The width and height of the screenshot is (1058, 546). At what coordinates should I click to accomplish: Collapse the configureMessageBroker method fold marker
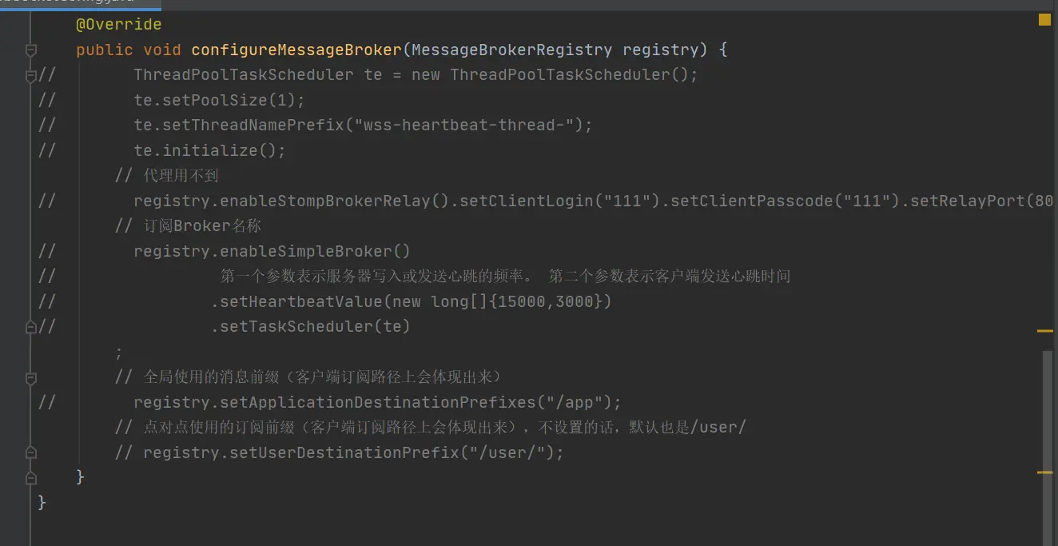click(x=31, y=50)
